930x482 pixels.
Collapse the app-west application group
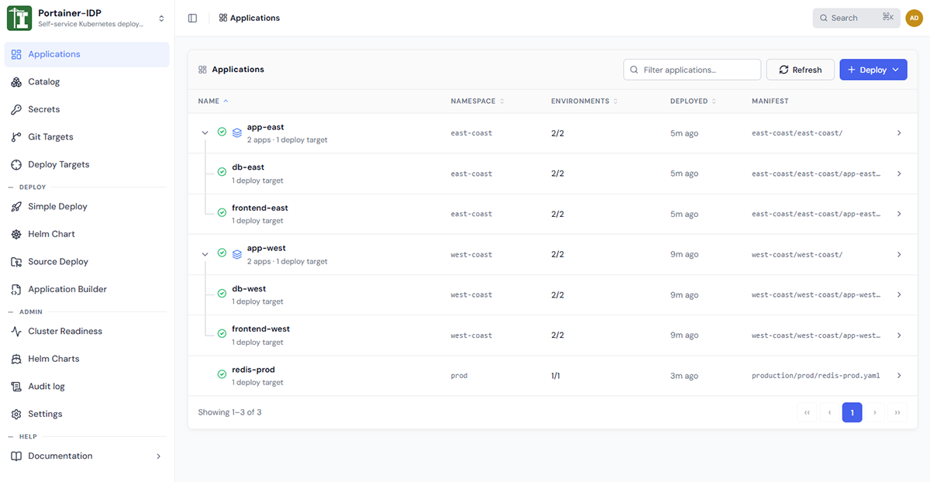tap(205, 254)
